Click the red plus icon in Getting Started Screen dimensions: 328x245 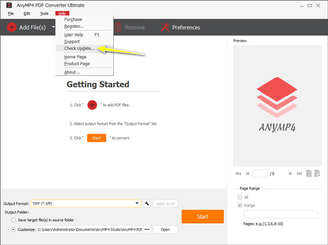[92, 105]
